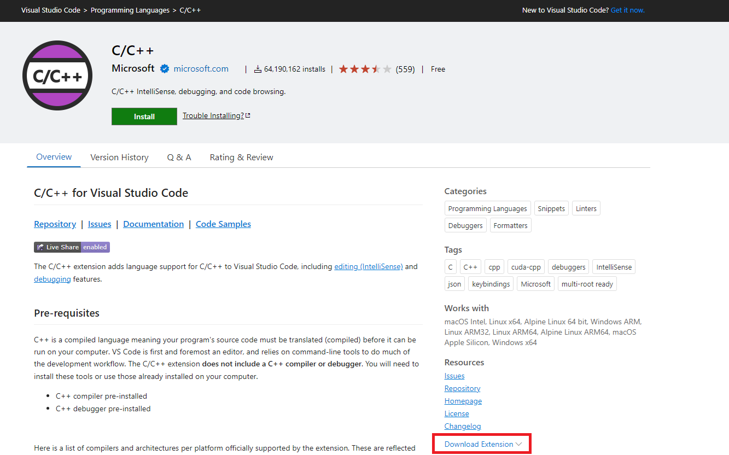Switch to the Q & A tab
729x455 pixels.
point(179,157)
